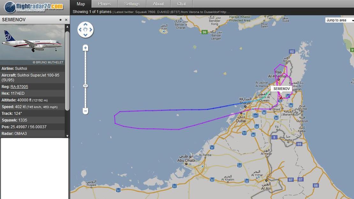Close the SEMENOV info panel
This screenshot has width=354, height=199.
coord(66,20)
